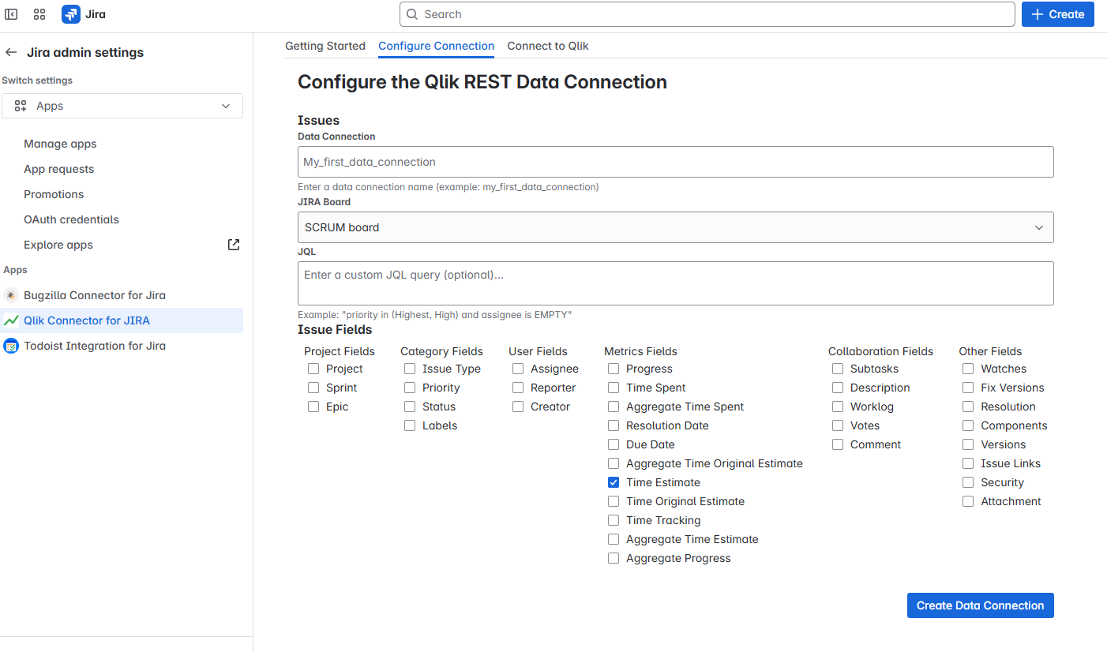Open the JIRA Board dropdown
The height and width of the screenshot is (652, 1107).
click(676, 227)
